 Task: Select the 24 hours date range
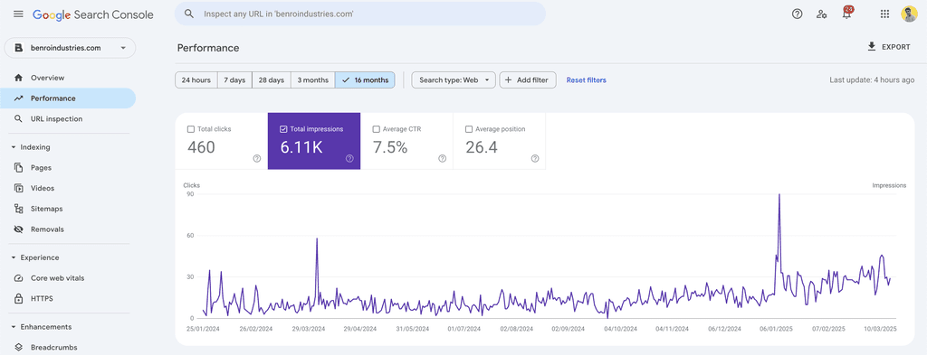pyautogui.click(x=196, y=80)
